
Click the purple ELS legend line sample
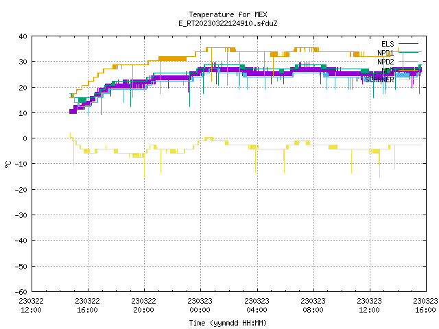[x=408, y=44]
